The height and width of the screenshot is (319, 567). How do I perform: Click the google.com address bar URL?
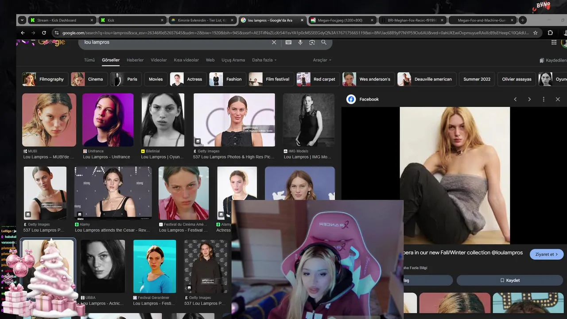point(295,33)
